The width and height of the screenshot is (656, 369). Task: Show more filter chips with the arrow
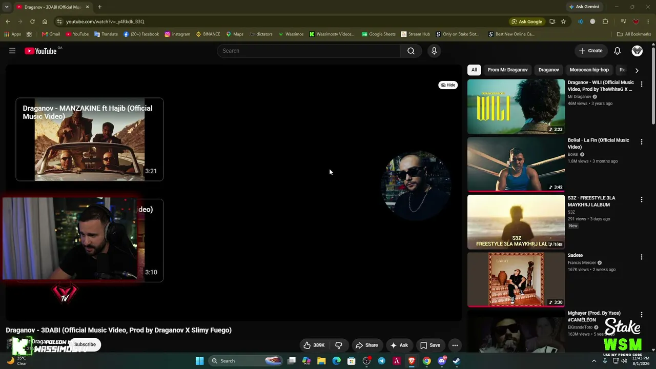tap(637, 70)
